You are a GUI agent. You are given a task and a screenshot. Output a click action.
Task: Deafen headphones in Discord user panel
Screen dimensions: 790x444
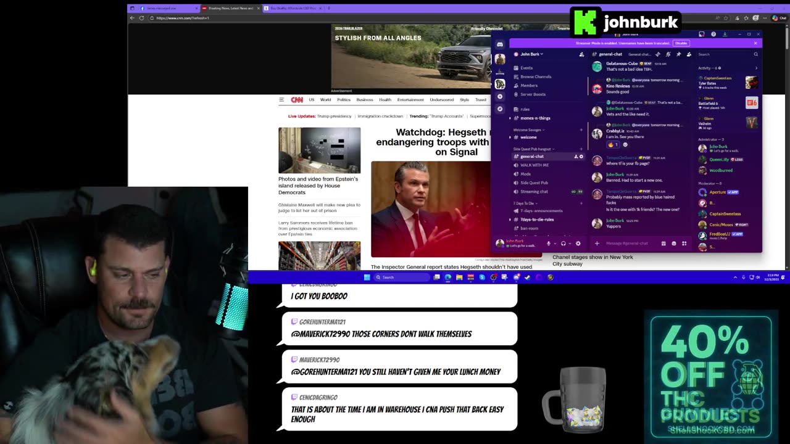tap(563, 244)
